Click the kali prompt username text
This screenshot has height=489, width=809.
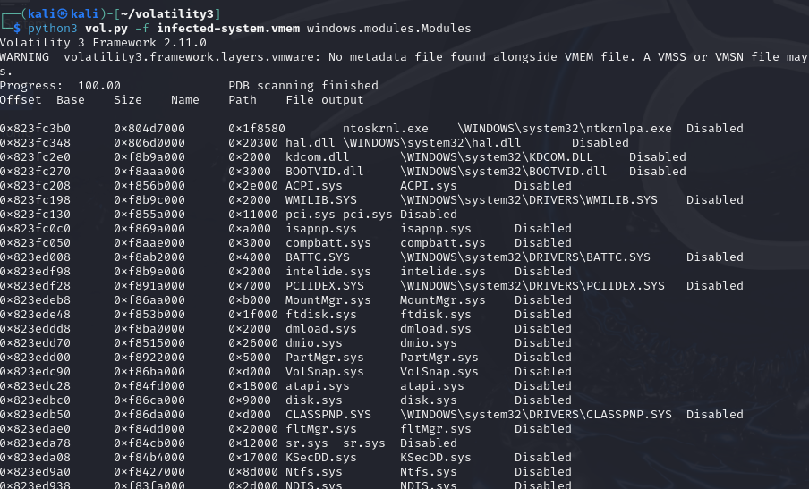click(41, 14)
